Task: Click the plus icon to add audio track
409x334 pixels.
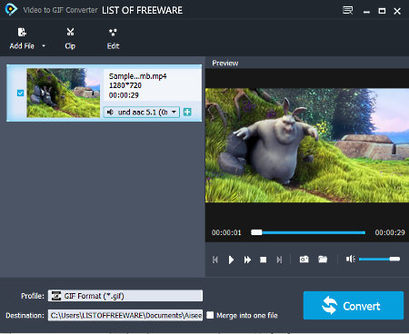Action: coord(187,112)
